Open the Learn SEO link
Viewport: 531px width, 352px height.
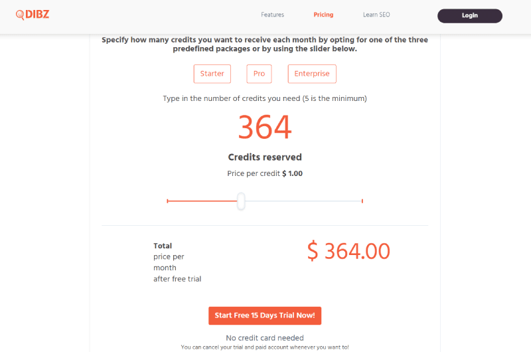376,15
